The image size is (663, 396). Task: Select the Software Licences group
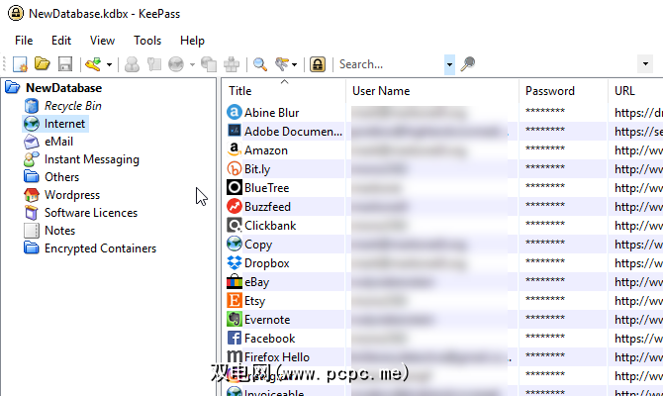click(91, 213)
